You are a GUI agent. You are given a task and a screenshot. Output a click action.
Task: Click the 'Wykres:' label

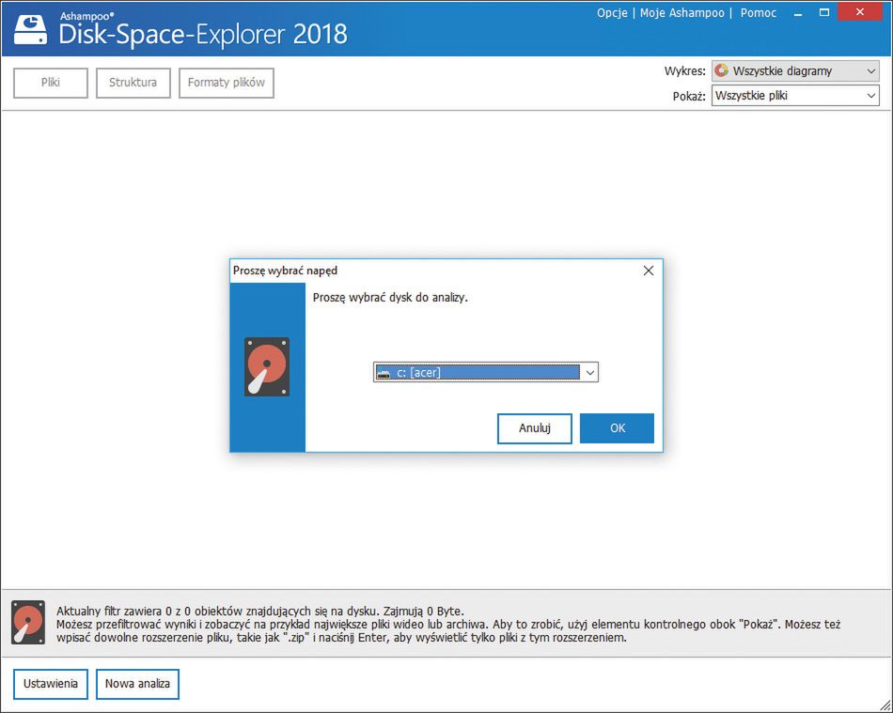(685, 71)
